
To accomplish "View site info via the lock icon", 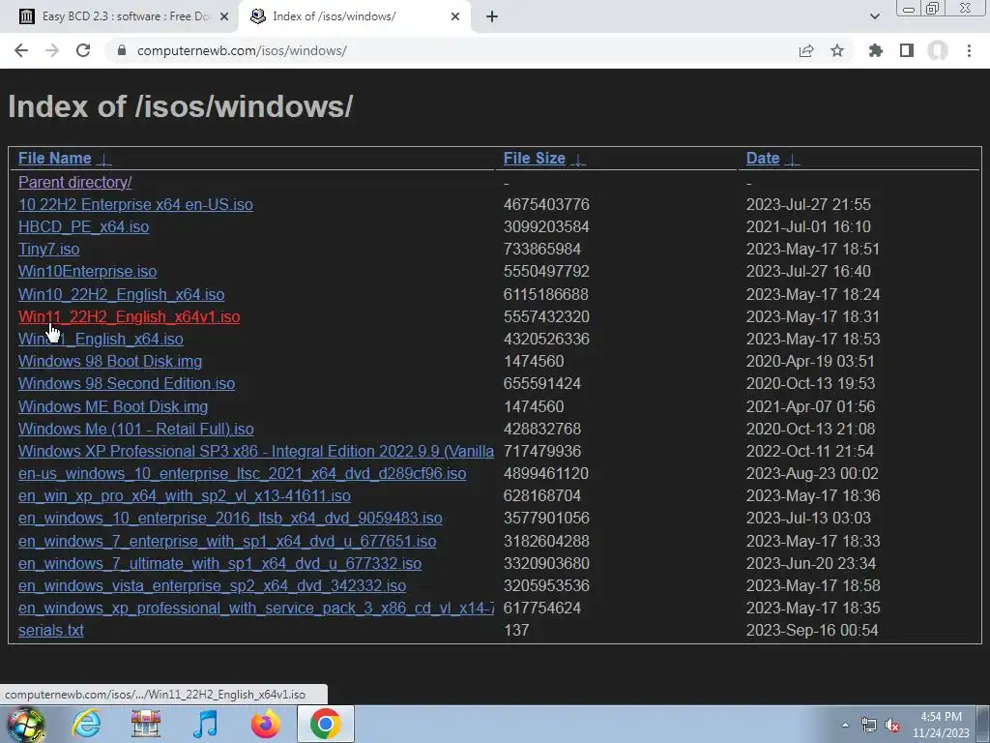I will pyautogui.click(x=122, y=50).
